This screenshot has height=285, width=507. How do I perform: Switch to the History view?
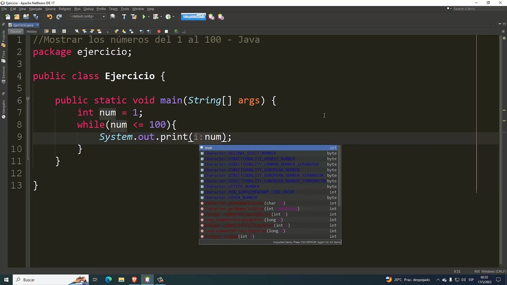[32, 31]
